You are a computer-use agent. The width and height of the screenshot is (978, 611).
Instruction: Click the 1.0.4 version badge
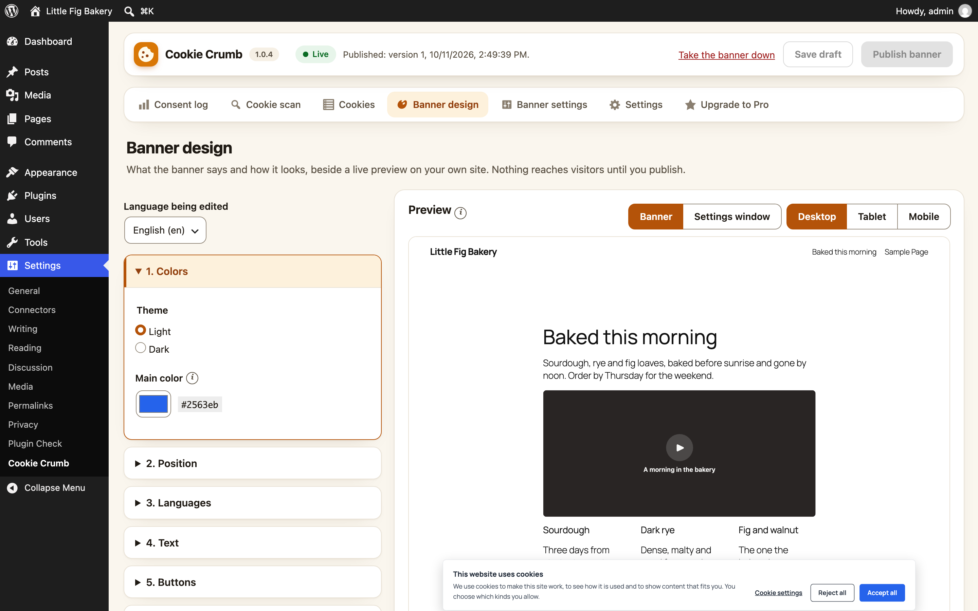264,54
